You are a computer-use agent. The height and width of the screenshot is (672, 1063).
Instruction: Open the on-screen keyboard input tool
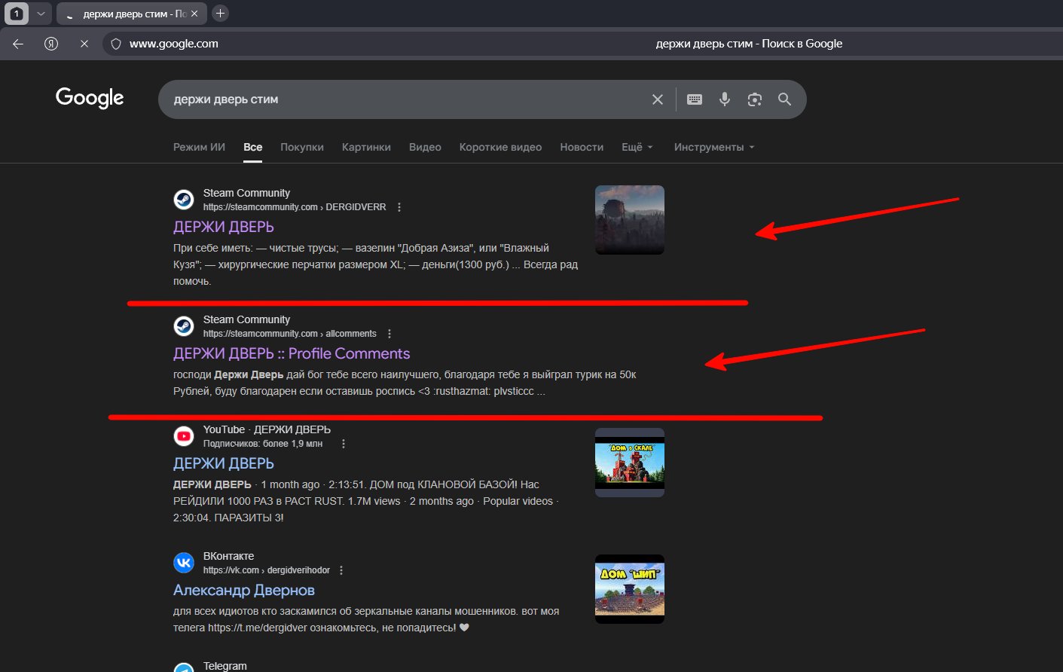coord(695,99)
